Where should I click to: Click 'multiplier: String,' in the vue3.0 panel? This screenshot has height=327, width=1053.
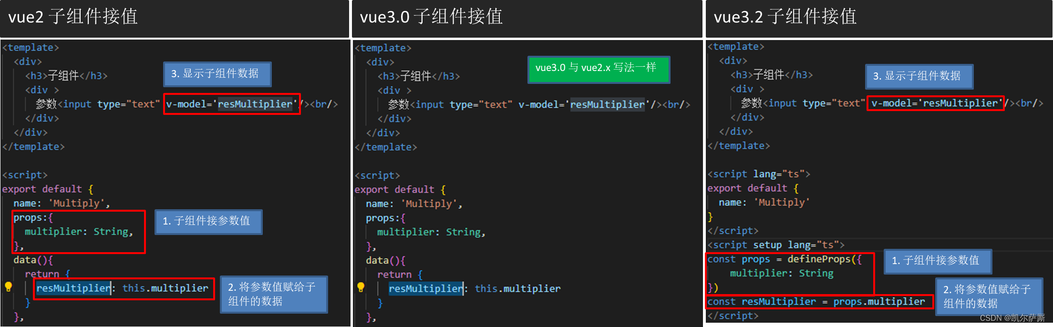tap(431, 232)
